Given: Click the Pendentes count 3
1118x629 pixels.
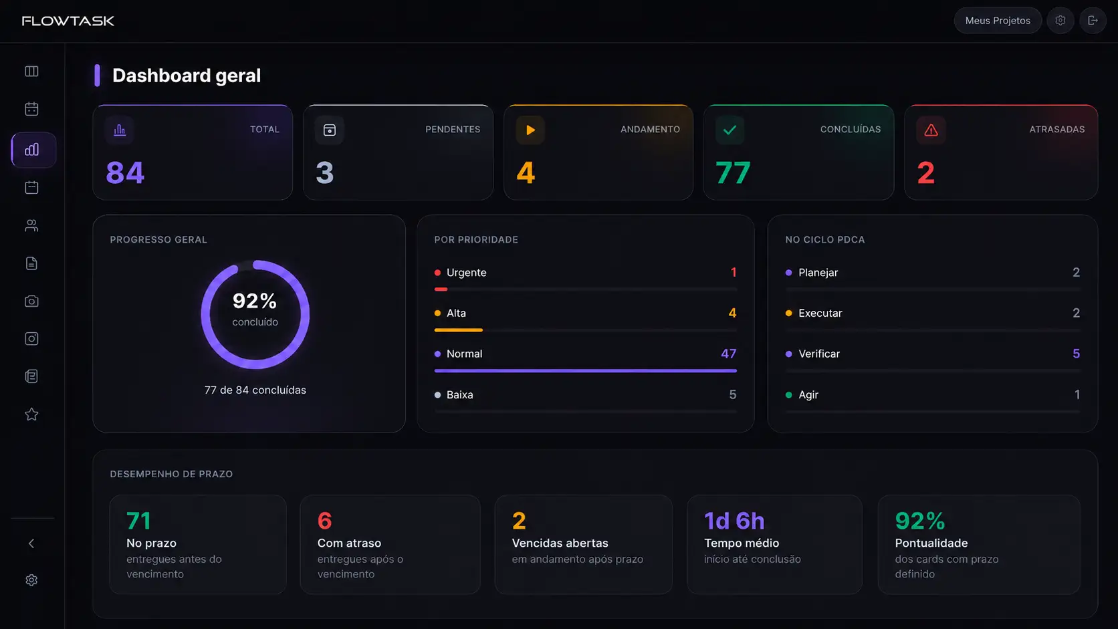Looking at the screenshot, I should 325,173.
